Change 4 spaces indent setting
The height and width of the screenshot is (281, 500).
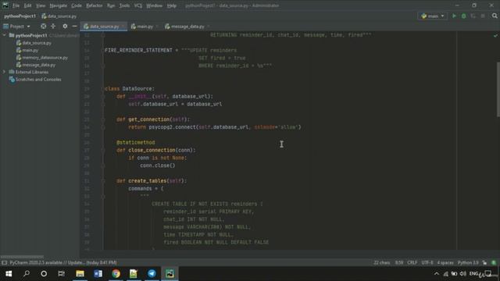(x=445, y=263)
